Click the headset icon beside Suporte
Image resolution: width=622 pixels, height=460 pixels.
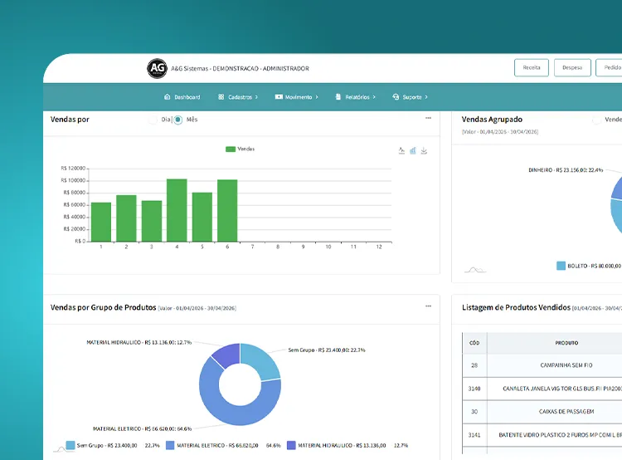pyautogui.click(x=396, y=97)
